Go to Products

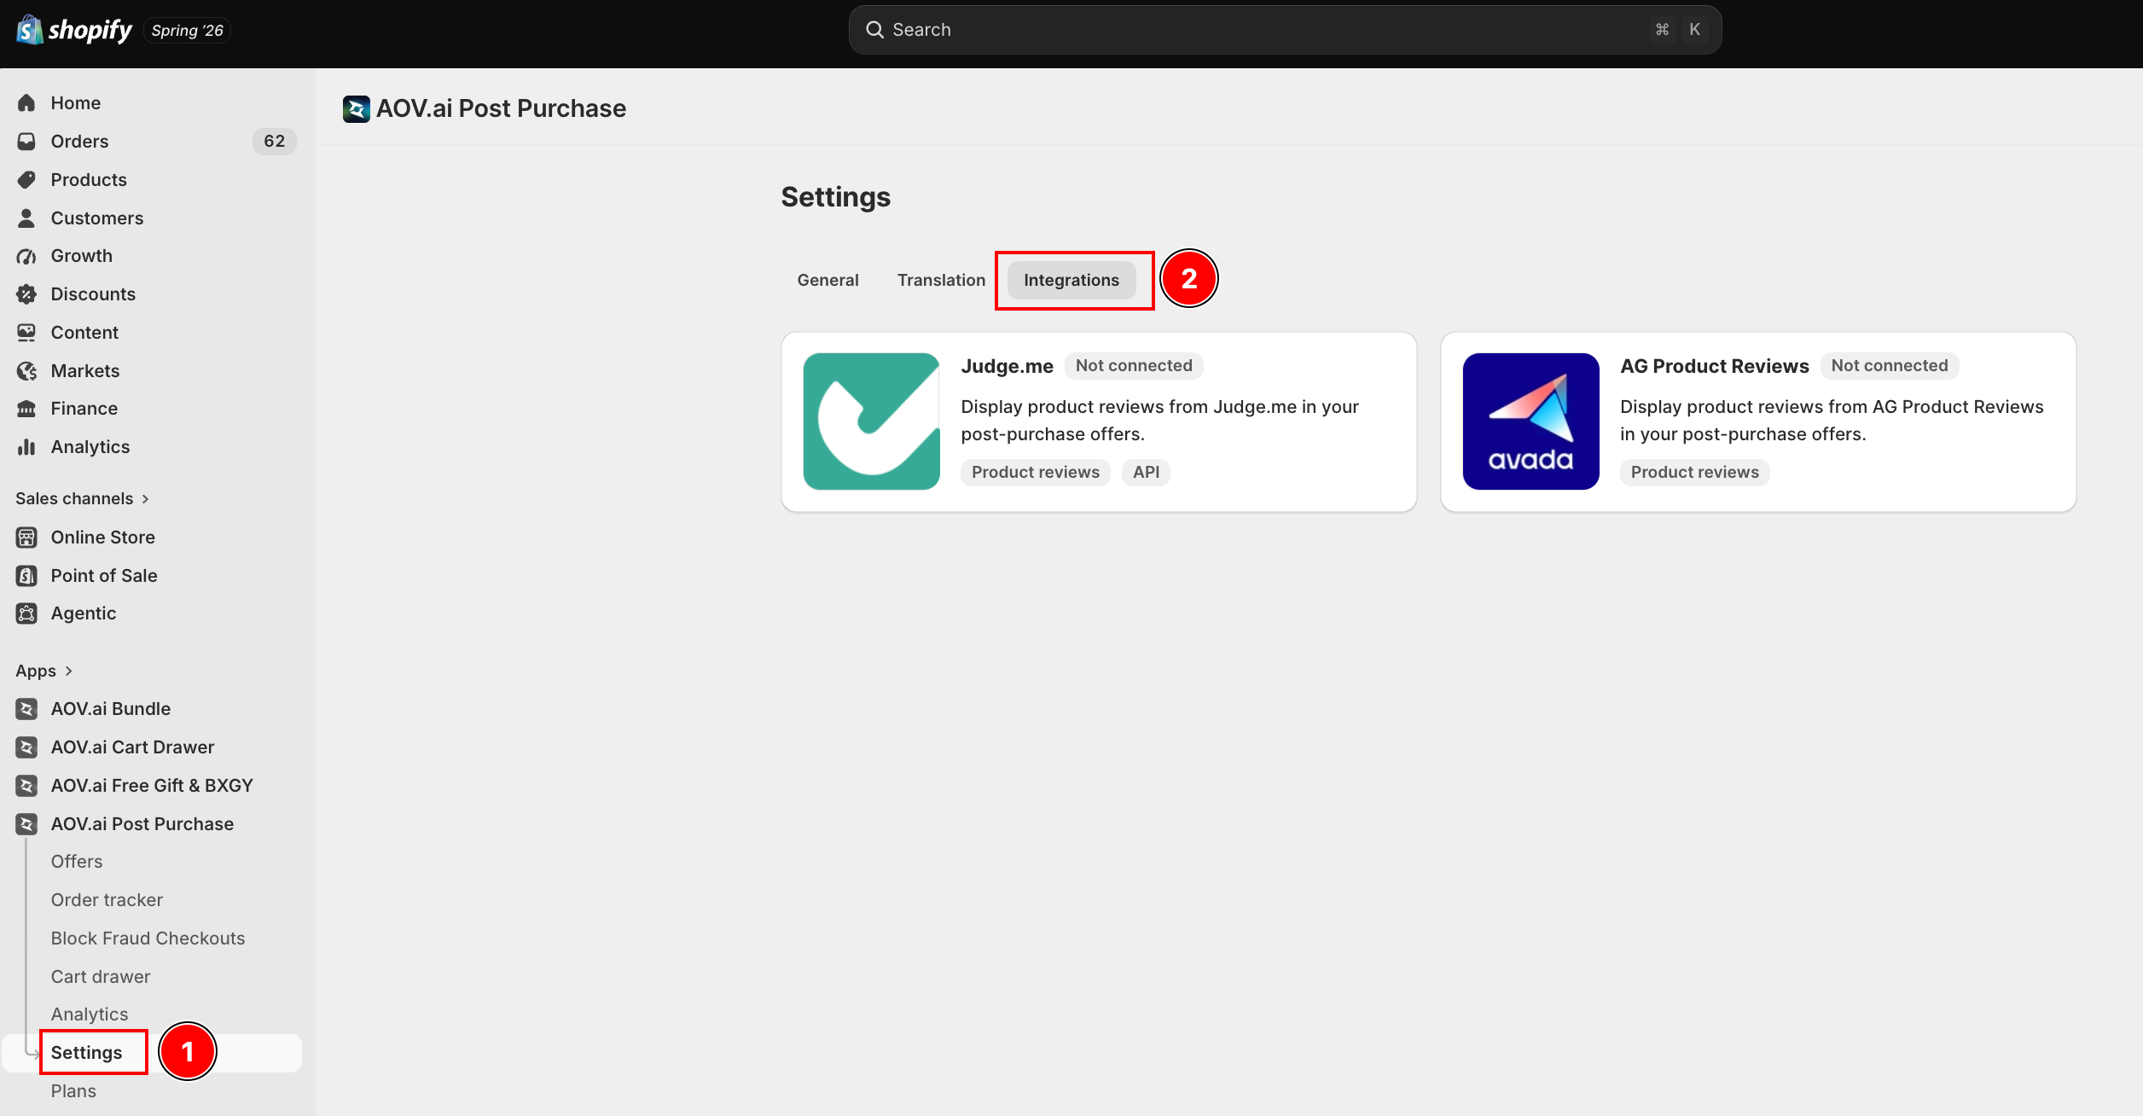click(x=89, y=180)
